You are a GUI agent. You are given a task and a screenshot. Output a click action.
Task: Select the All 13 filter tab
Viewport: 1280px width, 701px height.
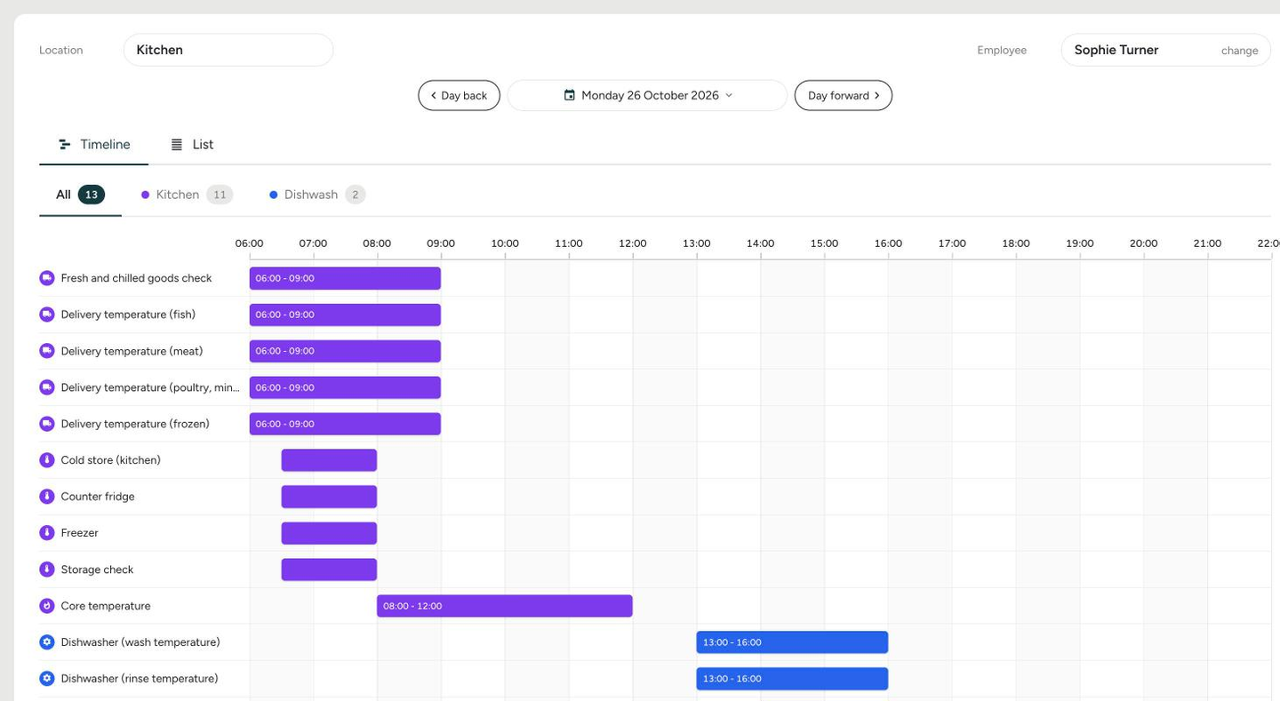(x=80, y=195)
